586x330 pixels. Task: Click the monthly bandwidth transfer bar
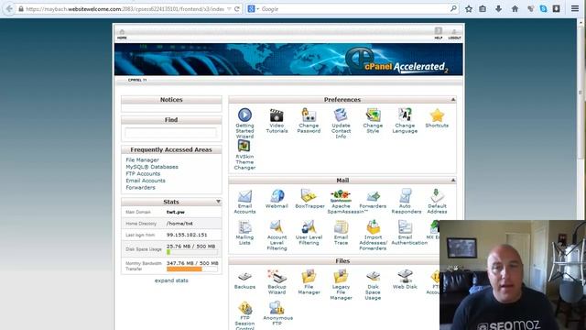[x=191, y=269]
